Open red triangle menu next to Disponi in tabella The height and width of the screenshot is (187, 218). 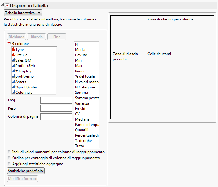click(7, 6)
